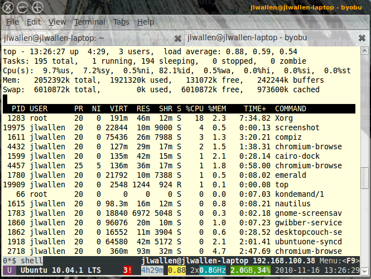Click the green 2.0GB memory indicator

(x=243, y=271)
